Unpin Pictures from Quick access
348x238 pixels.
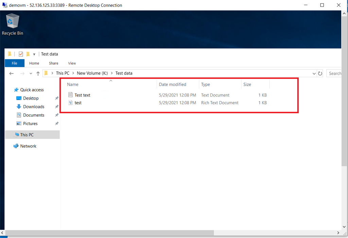click(57, 123)
